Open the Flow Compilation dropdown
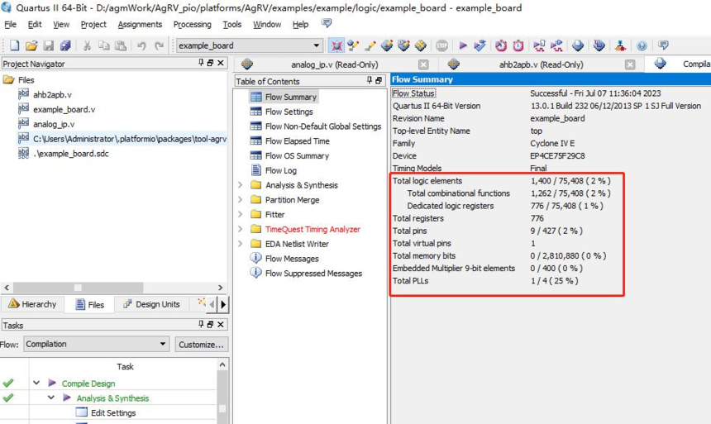 (162, 344)
